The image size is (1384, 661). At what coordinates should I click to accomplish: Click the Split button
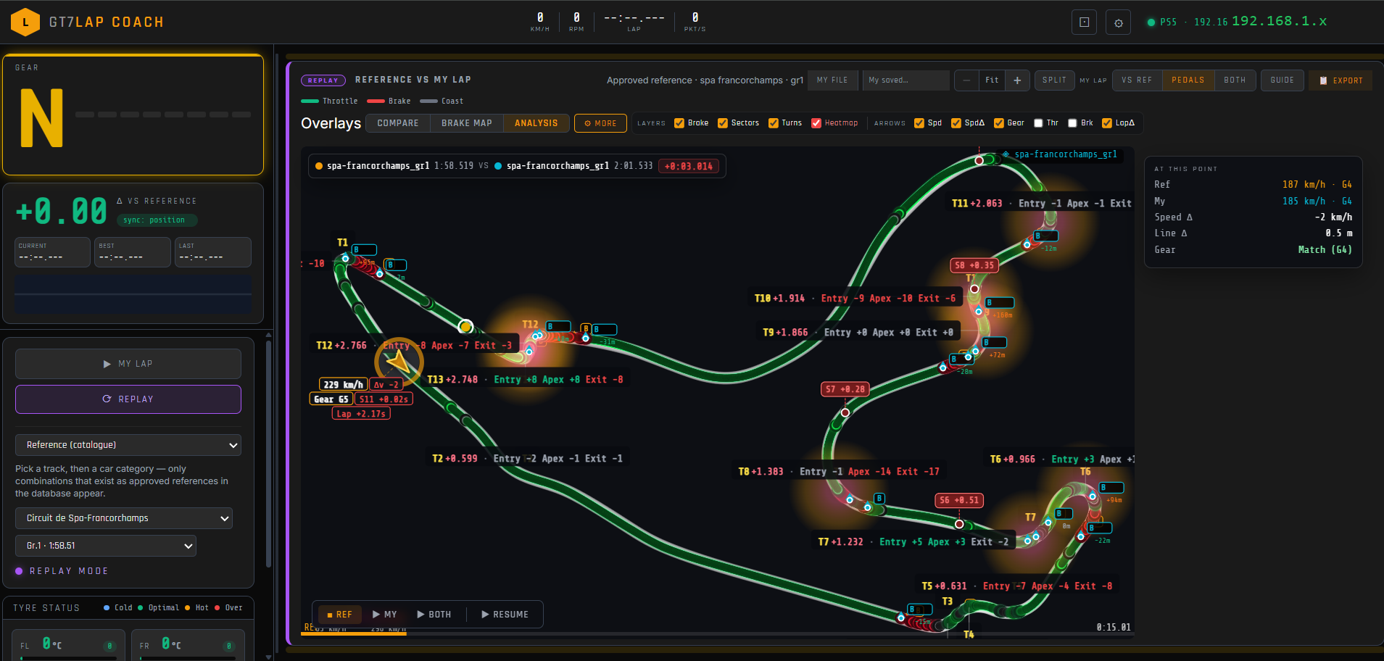1054,80
